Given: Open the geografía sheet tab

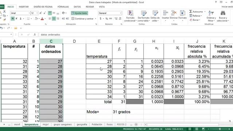Looking at the screenshot, I should [82, 124].
